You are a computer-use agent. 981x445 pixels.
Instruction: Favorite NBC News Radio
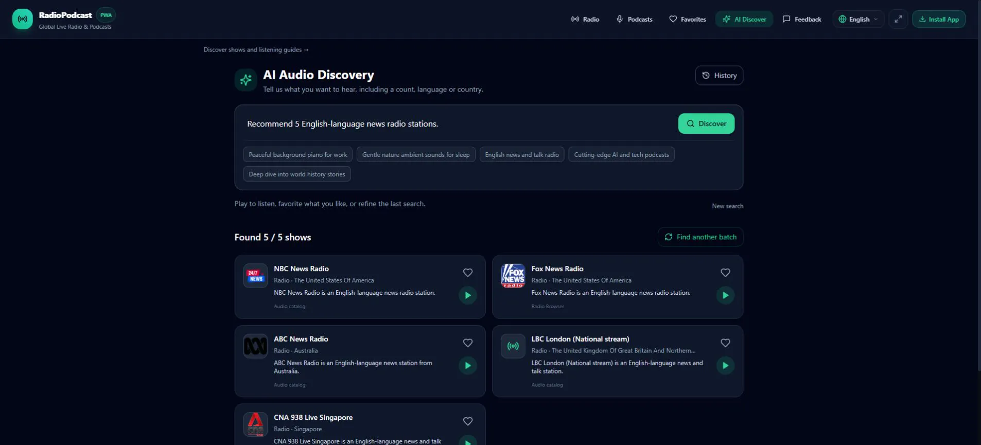point(468,273)
